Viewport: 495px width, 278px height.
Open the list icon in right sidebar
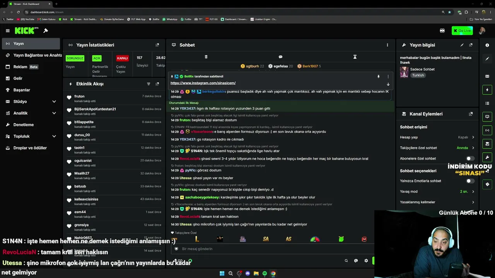coord(487,103)
